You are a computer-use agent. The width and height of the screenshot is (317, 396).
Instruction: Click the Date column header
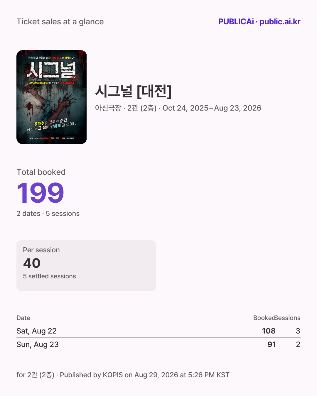tap(23, 318)
